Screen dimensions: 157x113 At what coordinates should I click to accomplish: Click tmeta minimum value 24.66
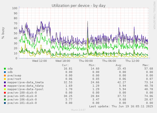click(x=95, y=82)
